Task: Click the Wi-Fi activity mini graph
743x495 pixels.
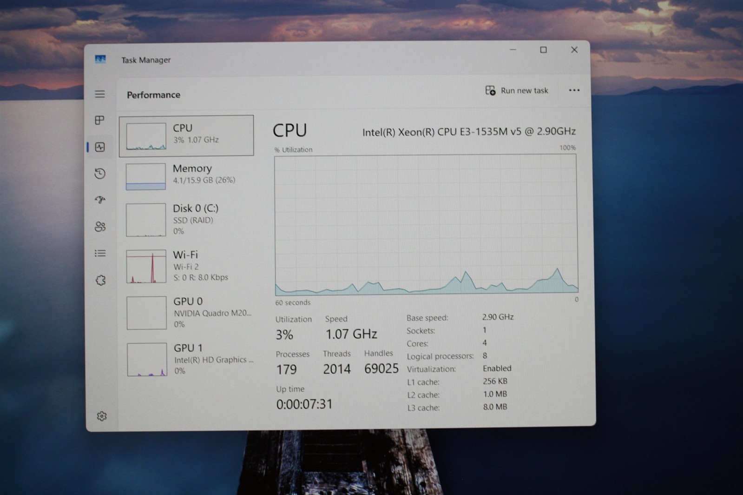Action: 146,266
